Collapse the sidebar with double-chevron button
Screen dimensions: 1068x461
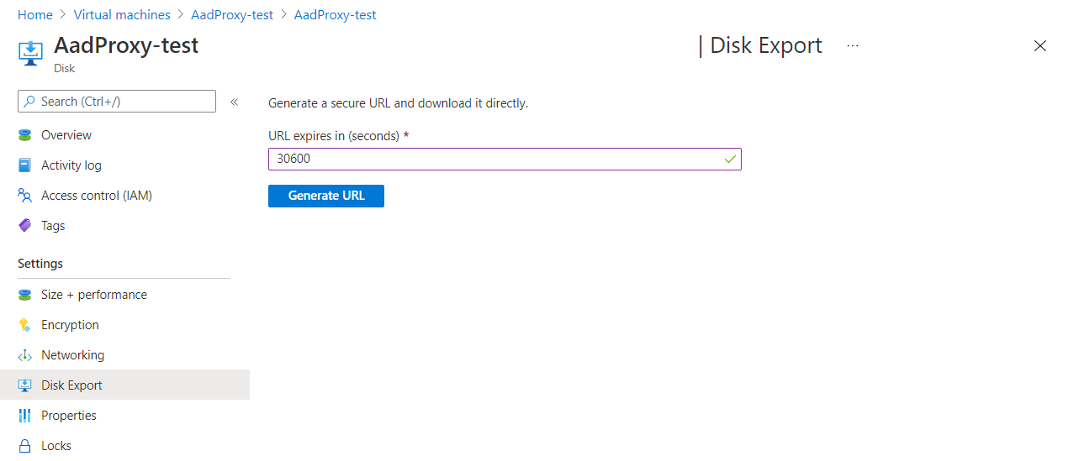[x=235, y=102]
